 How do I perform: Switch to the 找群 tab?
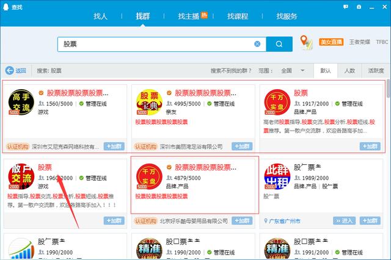click(142, 16)
